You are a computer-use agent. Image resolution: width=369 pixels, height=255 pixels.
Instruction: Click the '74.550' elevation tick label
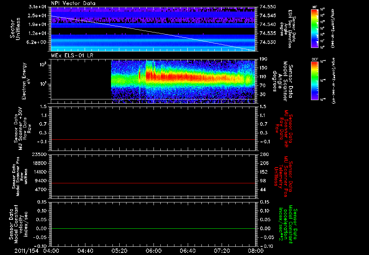pyautogui.click(x=268, y=7)
